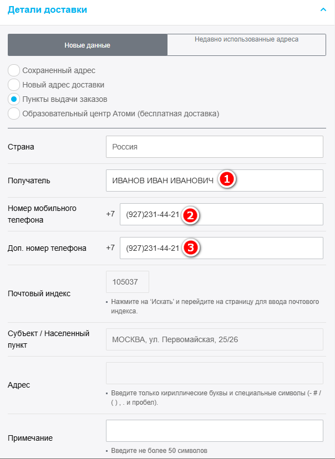Open Недавно использованные адреса tab
The width and height of the screenshot is (335, 459).
tap(246, 44)
